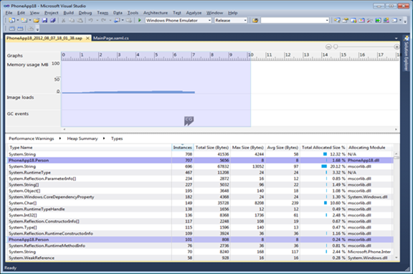Click the Save icon in the toolbar
This screenshot has height=274, width=413.
click(x=44, y=20)
